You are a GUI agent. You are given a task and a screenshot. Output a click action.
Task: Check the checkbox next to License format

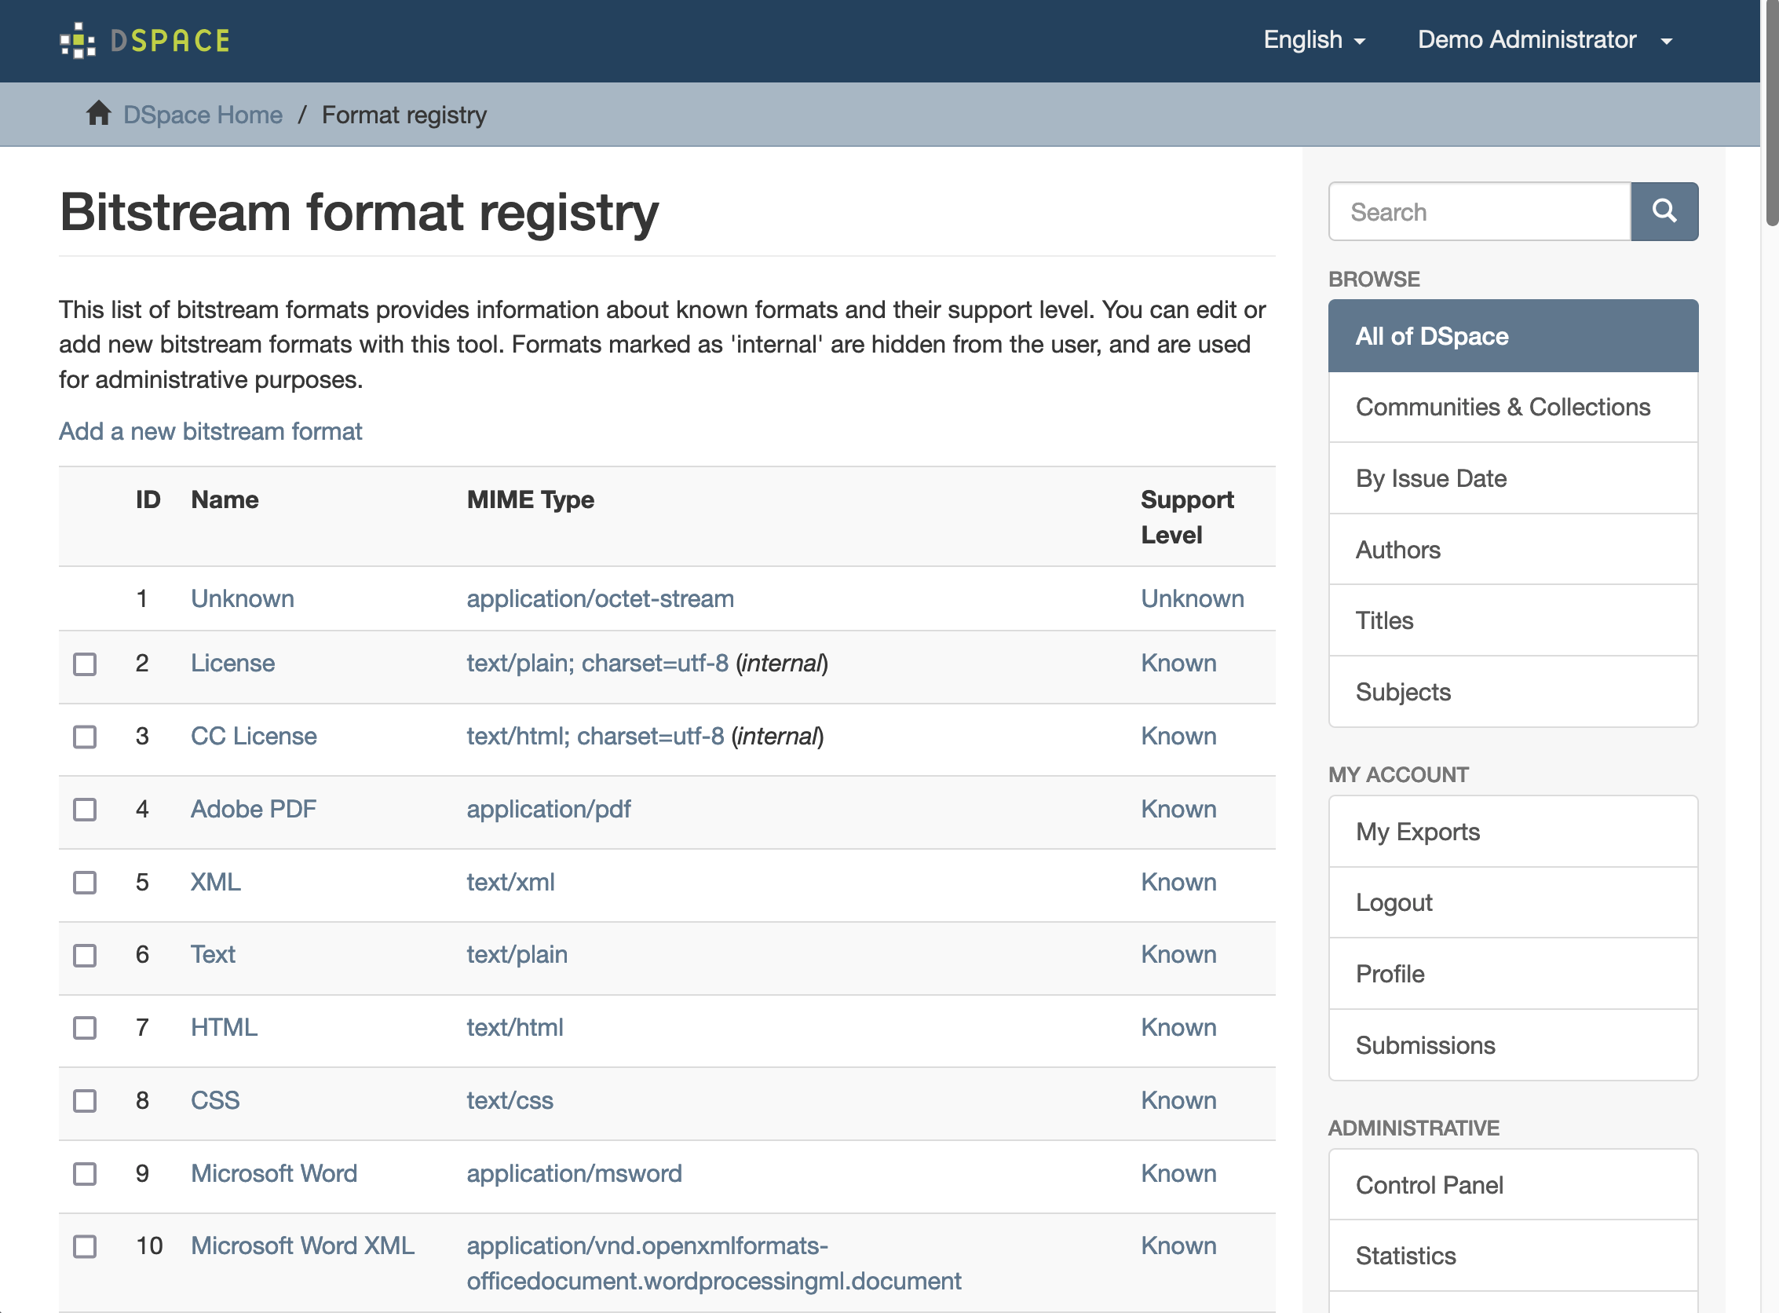point(84,664)
